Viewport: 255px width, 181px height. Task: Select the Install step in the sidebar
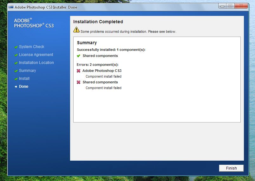(24, 79)
